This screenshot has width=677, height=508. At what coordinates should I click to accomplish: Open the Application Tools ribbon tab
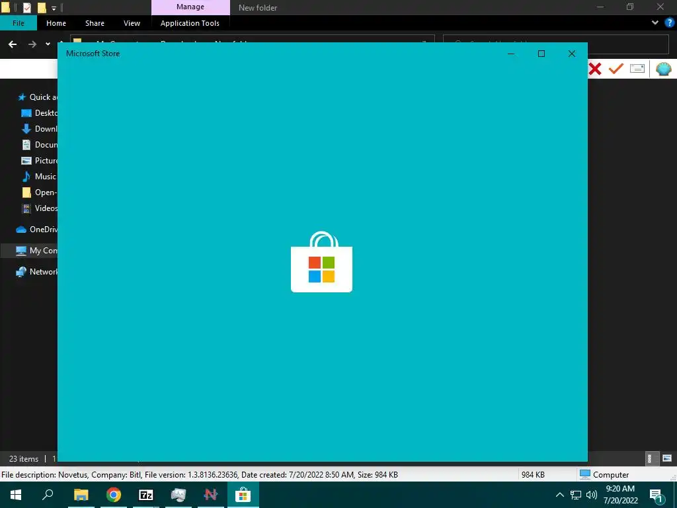click(x=190, y=23)
